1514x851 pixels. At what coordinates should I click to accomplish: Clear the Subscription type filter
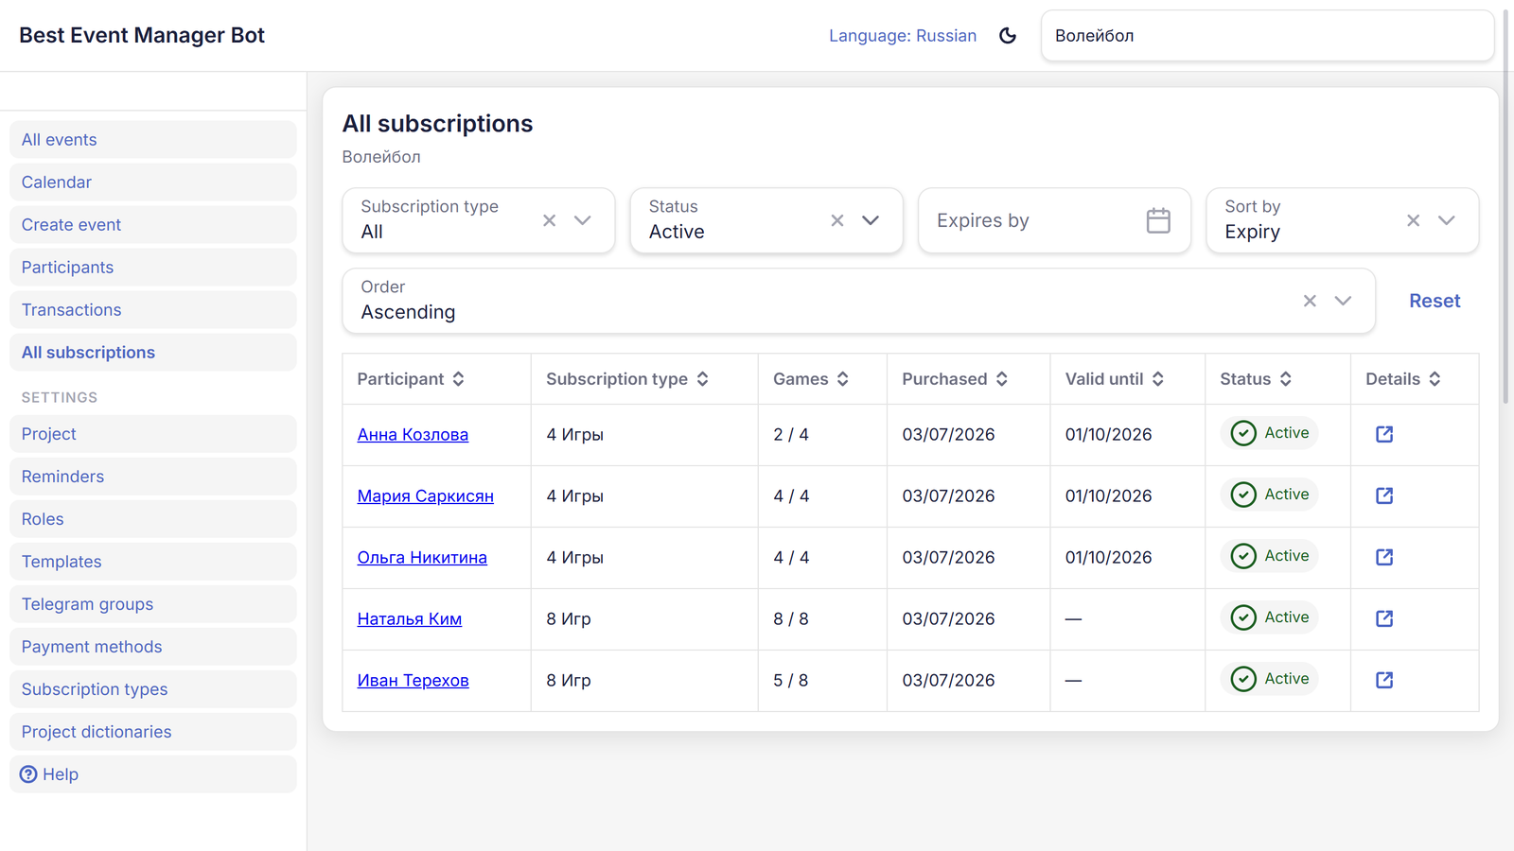pos(549,220)
